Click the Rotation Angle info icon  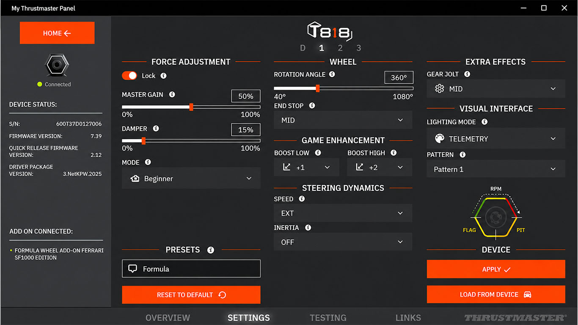tap(332, 74)
